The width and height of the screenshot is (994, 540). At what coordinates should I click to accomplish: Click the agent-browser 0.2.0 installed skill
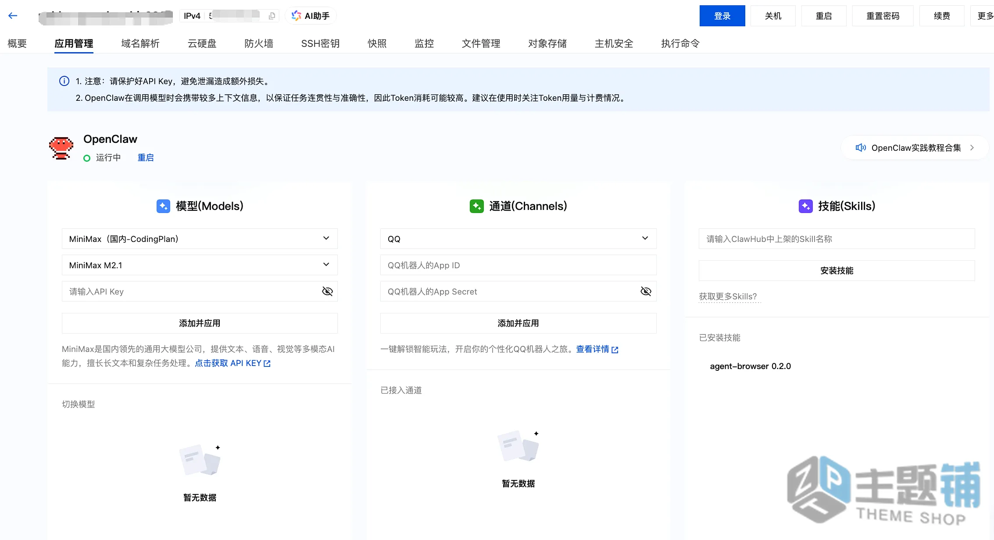(x=750, y=366)
